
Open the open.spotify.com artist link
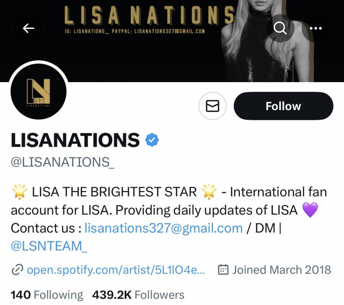point(116,270)
